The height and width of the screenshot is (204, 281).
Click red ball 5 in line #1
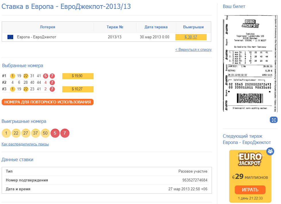46,76
